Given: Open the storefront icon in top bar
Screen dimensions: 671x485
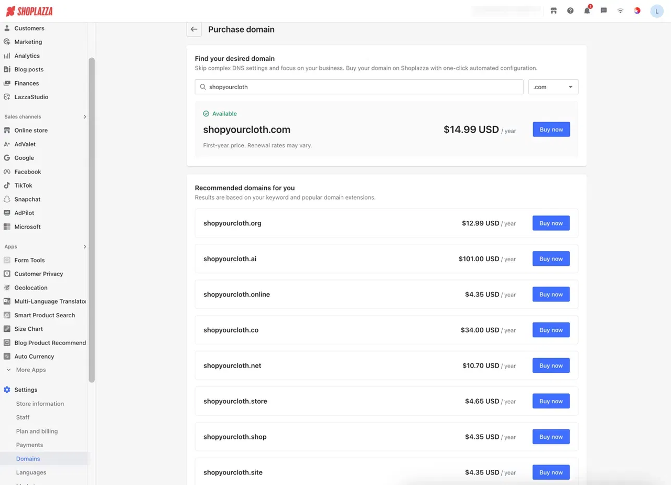Looking at the screenshot, I should 554,10.
